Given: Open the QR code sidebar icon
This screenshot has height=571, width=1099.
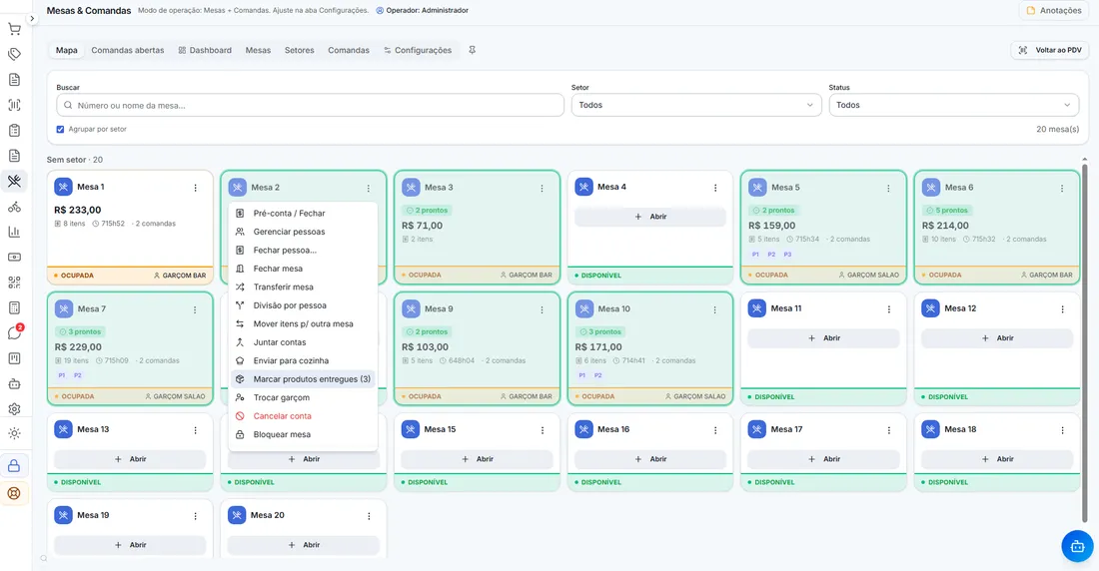Looking at the screenshot, I should pyautogui.click(x=14, y=283).
